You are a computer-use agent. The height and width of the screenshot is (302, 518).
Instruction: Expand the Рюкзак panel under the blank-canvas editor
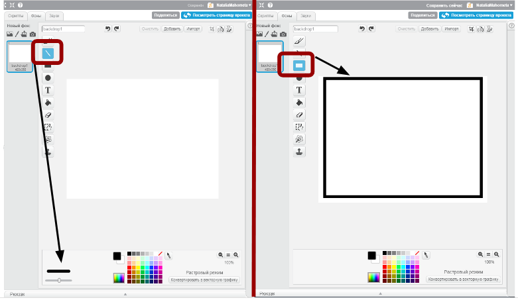pos(125,294)
